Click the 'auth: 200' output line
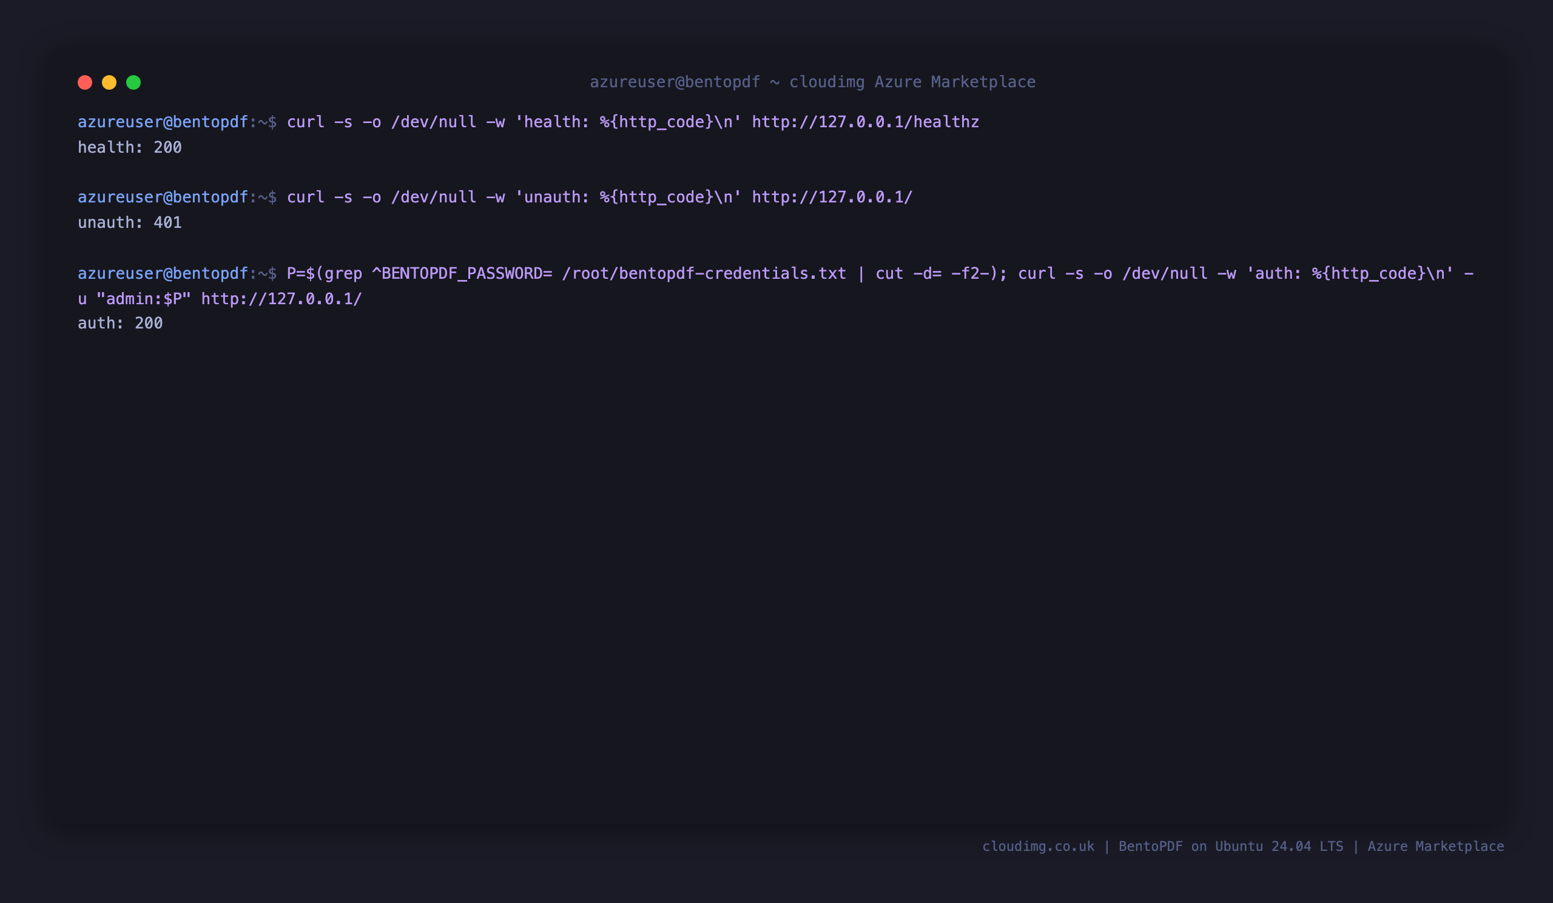Screen dimensions: 1553x903 click(120, 323)
